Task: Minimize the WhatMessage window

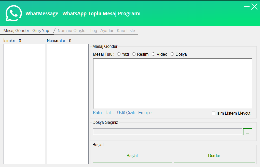Action: [x=247, y=7]
